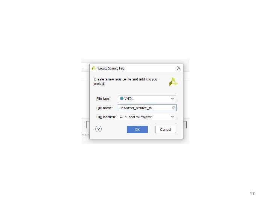Screen dimensions: 271x203
Task: Open the VHDL file type combo box
Action: tap(147, 98)
